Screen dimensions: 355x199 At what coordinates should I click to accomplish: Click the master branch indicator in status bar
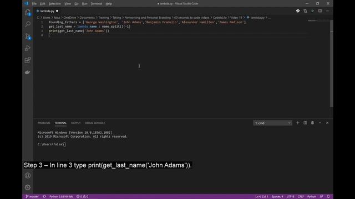(x=32, y=197)
